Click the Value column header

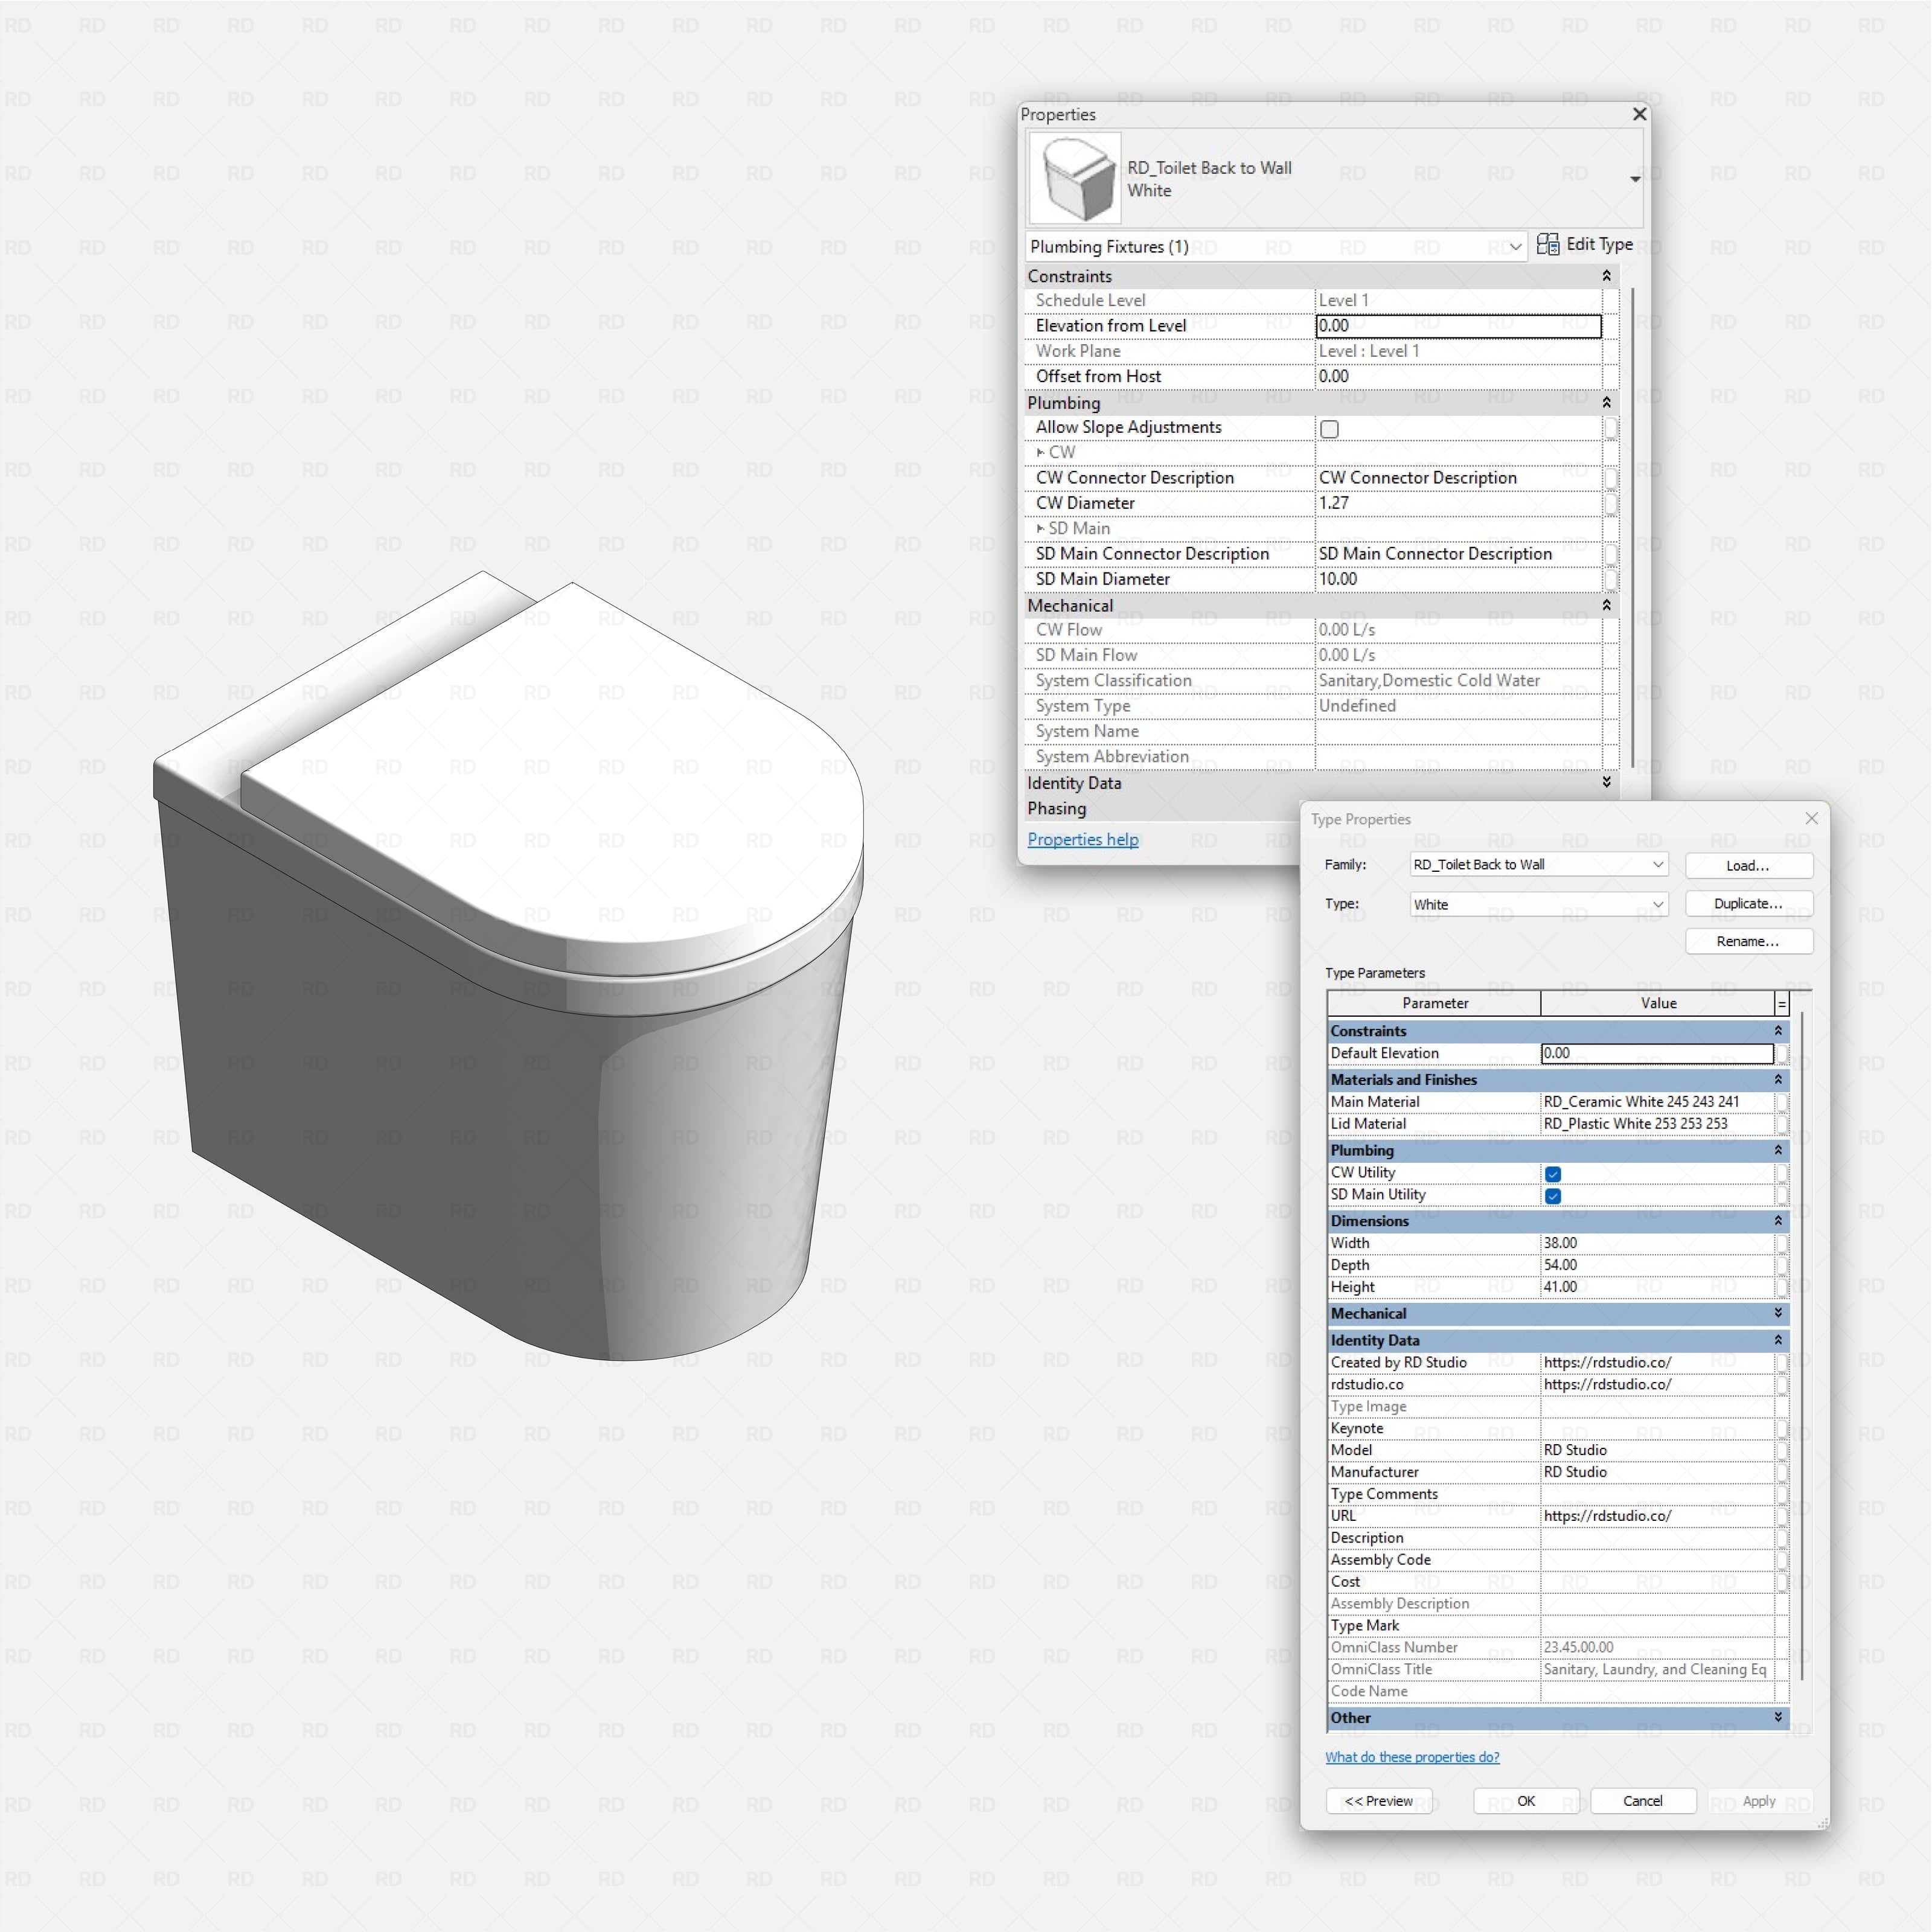1657,1003
